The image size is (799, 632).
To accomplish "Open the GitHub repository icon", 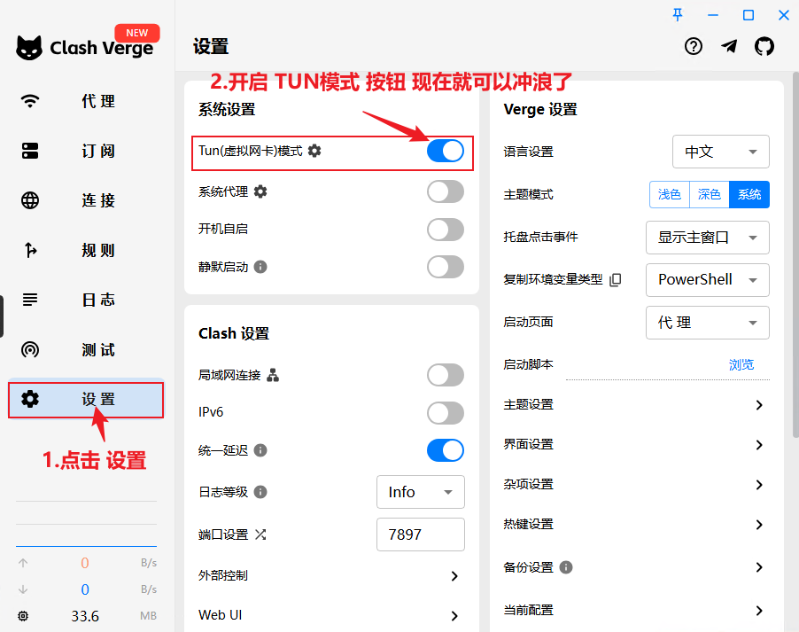I will [764, 47].
